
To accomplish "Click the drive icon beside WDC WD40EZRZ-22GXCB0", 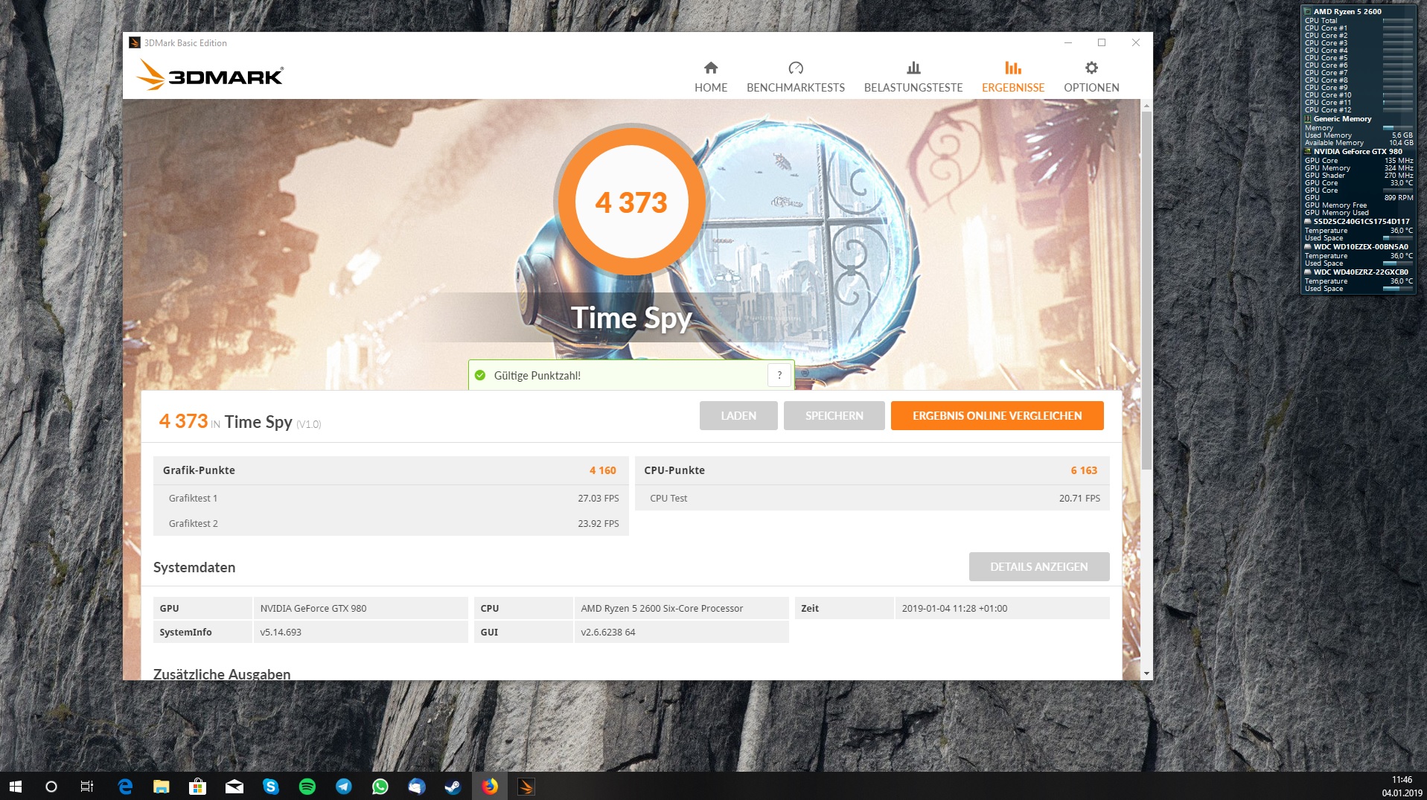I will tap(1308, 272).
